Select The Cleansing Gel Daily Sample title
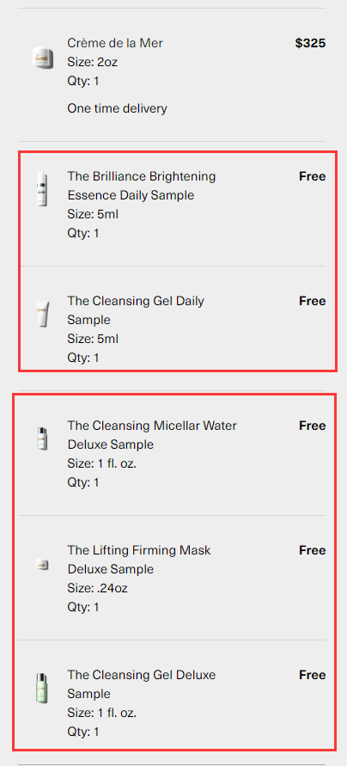This screenshot has height=766, width=347. click(136, 310)
